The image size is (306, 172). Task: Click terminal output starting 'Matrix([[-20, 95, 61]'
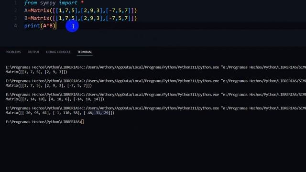[60, 113]
